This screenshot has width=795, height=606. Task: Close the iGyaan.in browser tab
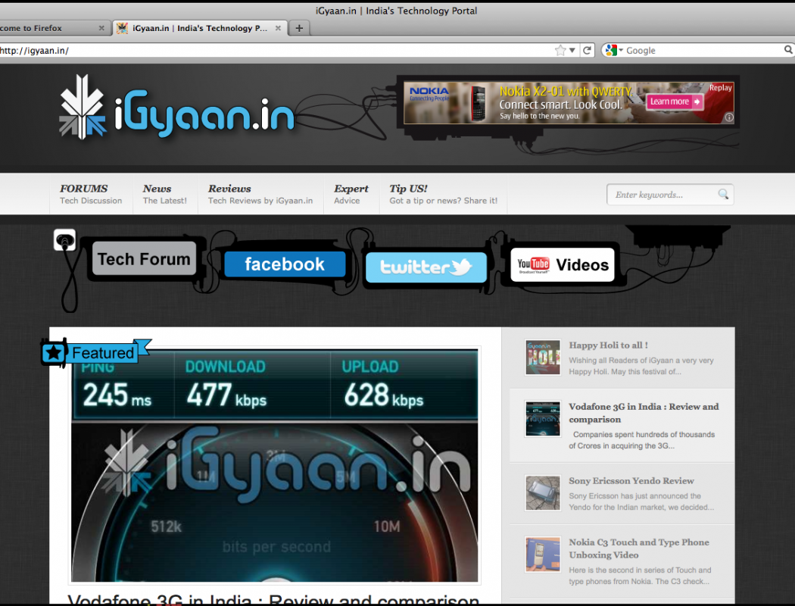click(x=279, y=28)
